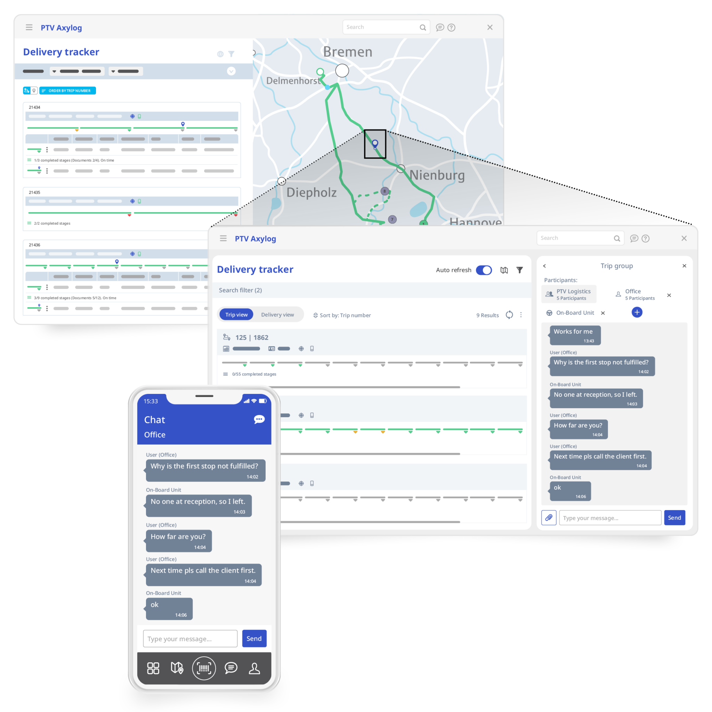Open the three-dot menu next to 9 Results

tap(521, 315)
